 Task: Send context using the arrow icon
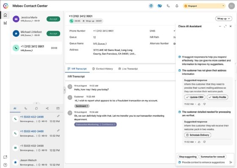231,162
